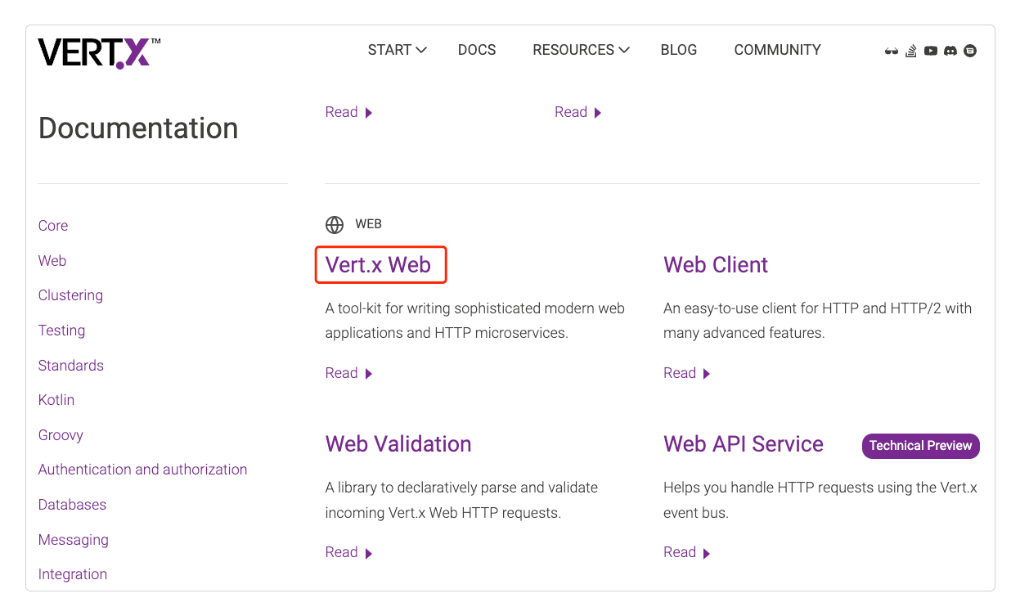Image resolution: width=1020 pixels, height=616 pixels.
Task: Open the Awesome Vert.x sunglasses icon
Action: pyautogui.click(x=892, y=51)
